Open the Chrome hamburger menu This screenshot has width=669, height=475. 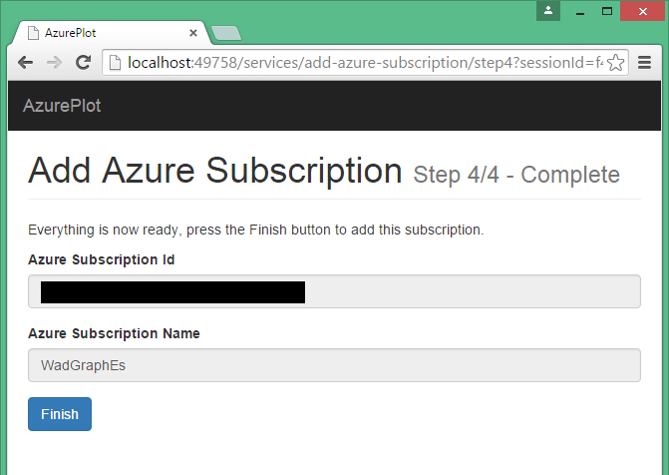click(x=645, y=62)
